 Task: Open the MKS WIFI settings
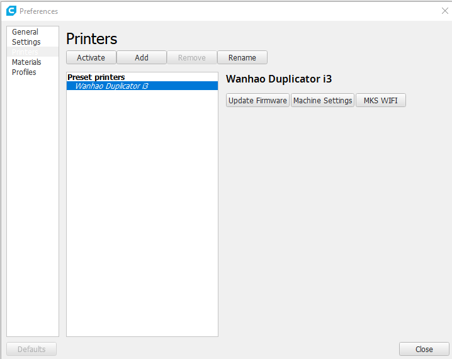380,100
